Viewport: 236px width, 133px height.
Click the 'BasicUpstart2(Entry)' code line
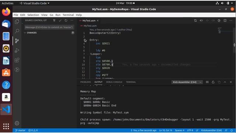(105, 33)
